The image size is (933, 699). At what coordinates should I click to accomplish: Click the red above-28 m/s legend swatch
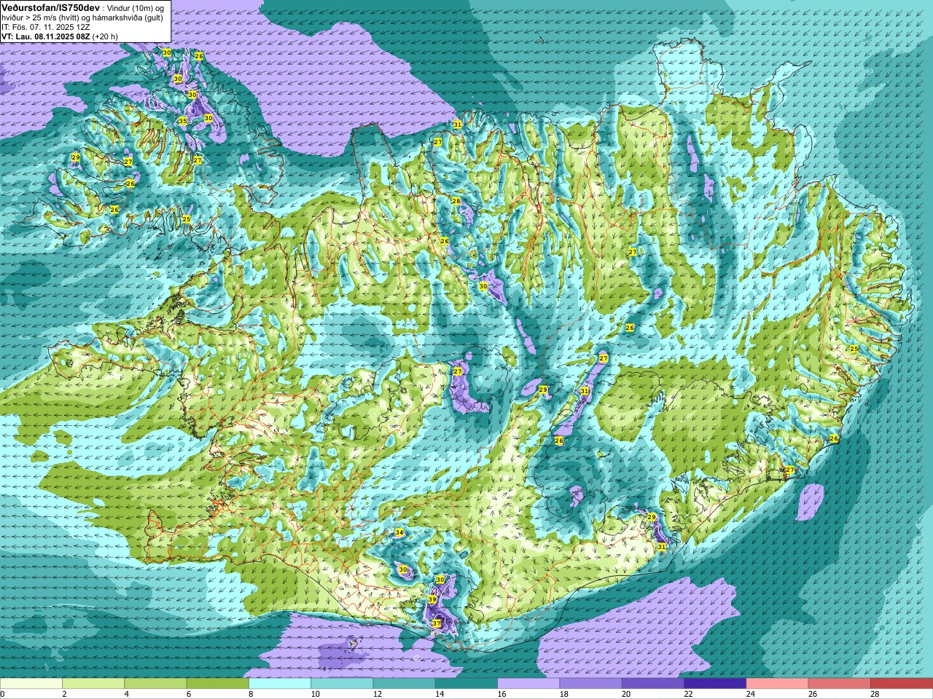[902, 684]
